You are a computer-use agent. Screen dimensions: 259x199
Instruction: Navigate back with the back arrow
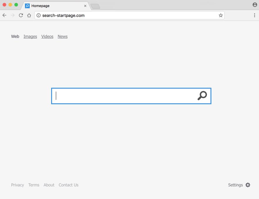click(x=4, y=16)
